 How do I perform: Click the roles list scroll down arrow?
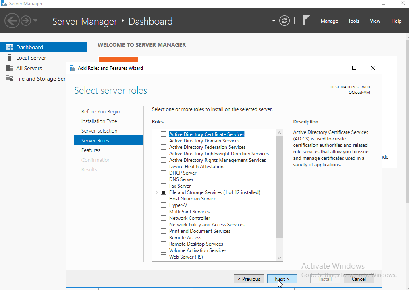pos(279,258)
